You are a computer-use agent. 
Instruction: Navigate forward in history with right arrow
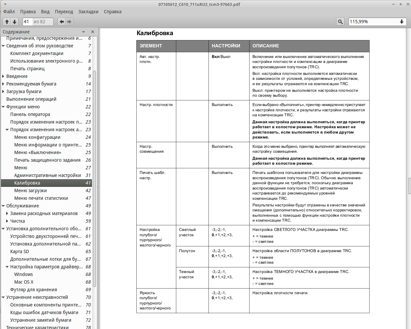pos(69,22)
